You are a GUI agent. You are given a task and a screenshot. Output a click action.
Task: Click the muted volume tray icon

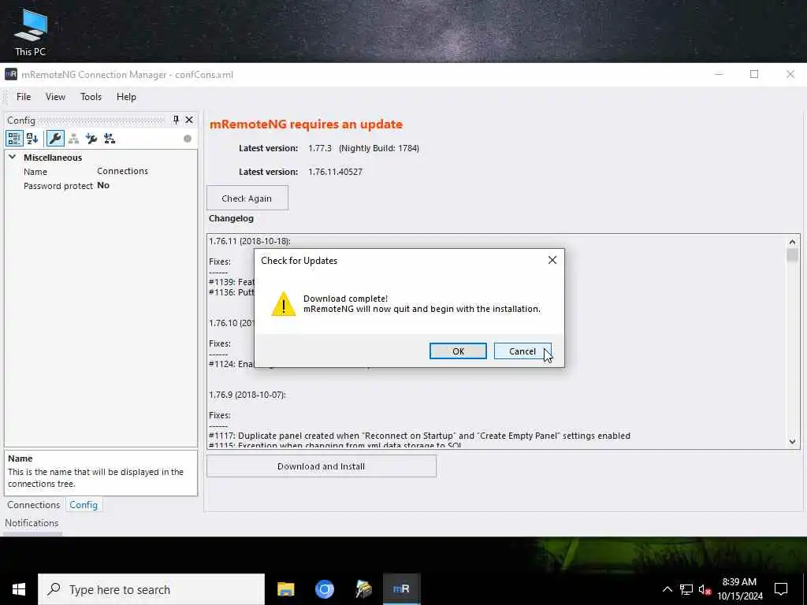(x=705, y=589)
